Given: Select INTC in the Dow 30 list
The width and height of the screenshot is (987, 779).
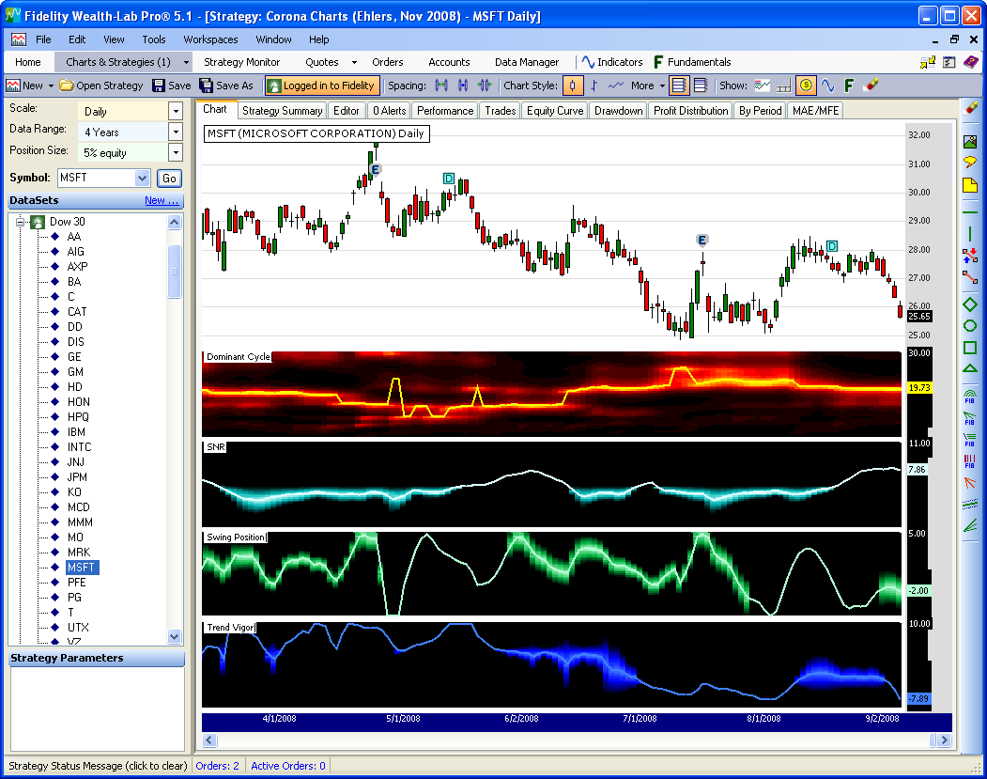Looking at the screenshot, I should tap(79, 447).
